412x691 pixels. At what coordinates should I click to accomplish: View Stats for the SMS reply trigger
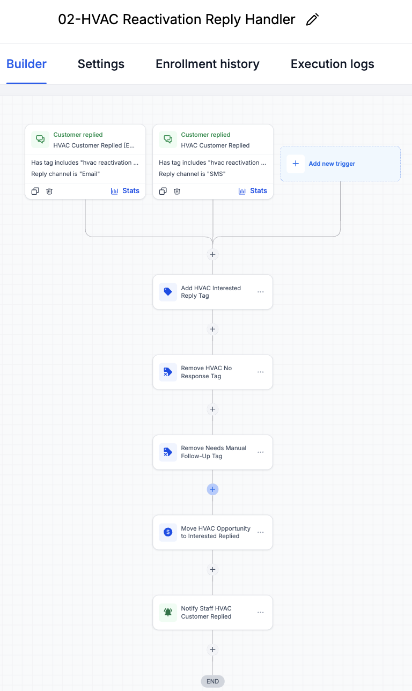point(253,191)
